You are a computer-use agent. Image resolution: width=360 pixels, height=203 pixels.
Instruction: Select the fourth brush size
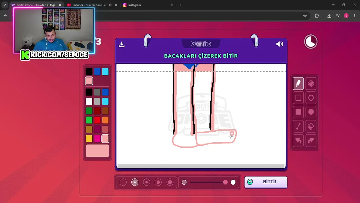pos(158,182)
